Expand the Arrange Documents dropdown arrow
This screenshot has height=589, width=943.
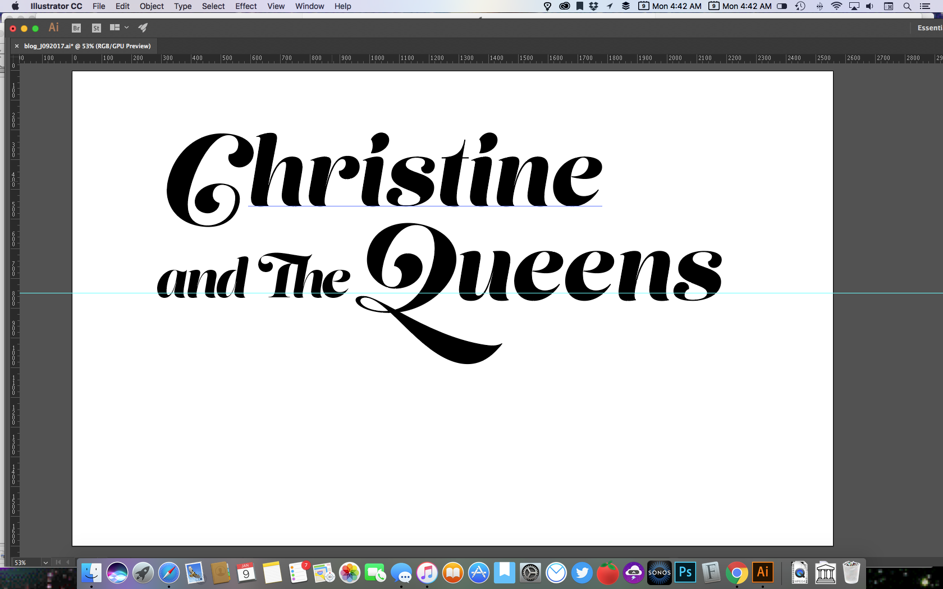[x=127, y=27]
